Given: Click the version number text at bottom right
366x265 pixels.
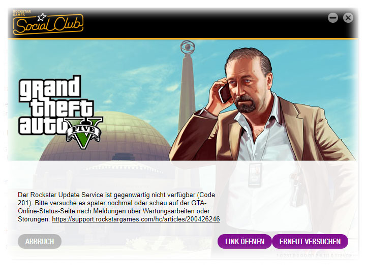Looking at the screenshot, I should [x=316, y=255].
